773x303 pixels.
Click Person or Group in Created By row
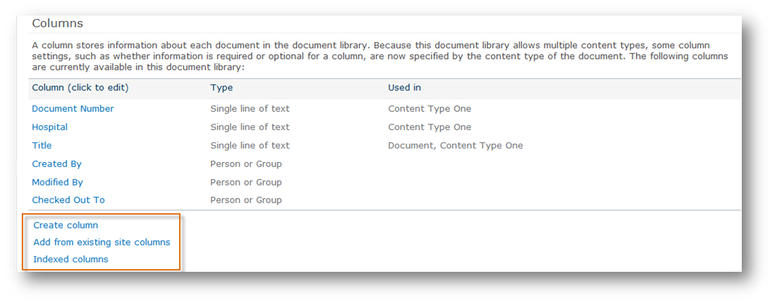(x=246, y=163)
